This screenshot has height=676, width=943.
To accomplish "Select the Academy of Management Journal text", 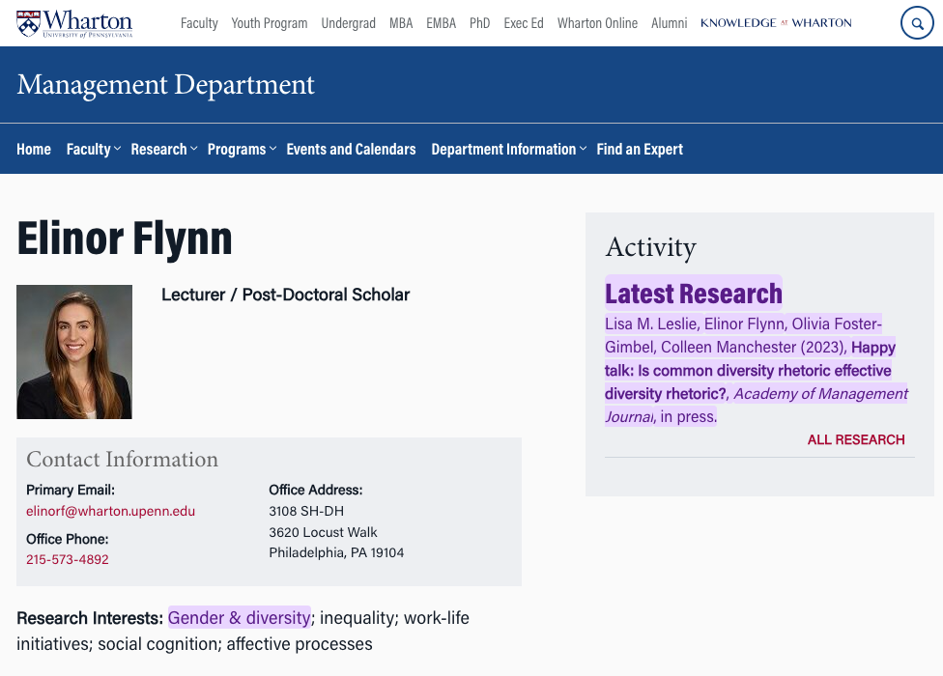I will [x=757, y=405].
